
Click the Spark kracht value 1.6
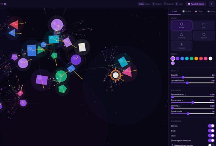213,112
